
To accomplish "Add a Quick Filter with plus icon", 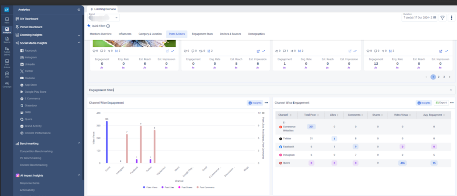I will coord(108,26).
